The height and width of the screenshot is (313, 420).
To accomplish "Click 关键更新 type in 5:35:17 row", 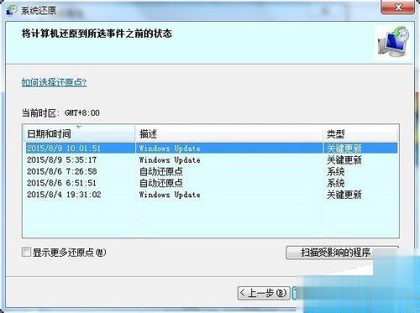I will coord(344,160).
